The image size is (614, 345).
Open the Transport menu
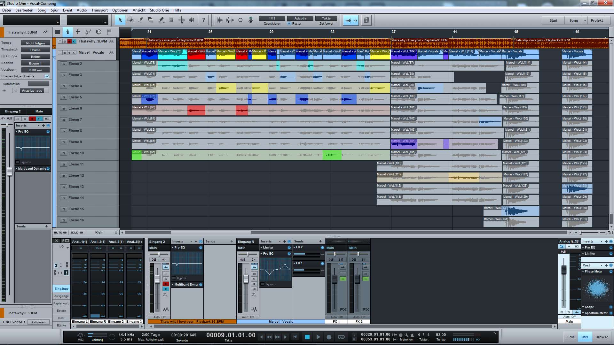(x=99, y=10)
